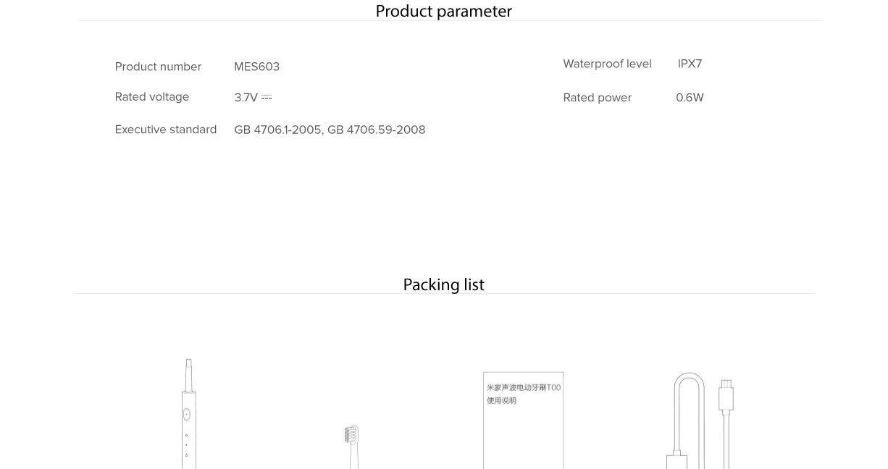This screenshot has height=469, width=888.
Task: Click the Chinese title on the manual
Action: coord(524,388)
